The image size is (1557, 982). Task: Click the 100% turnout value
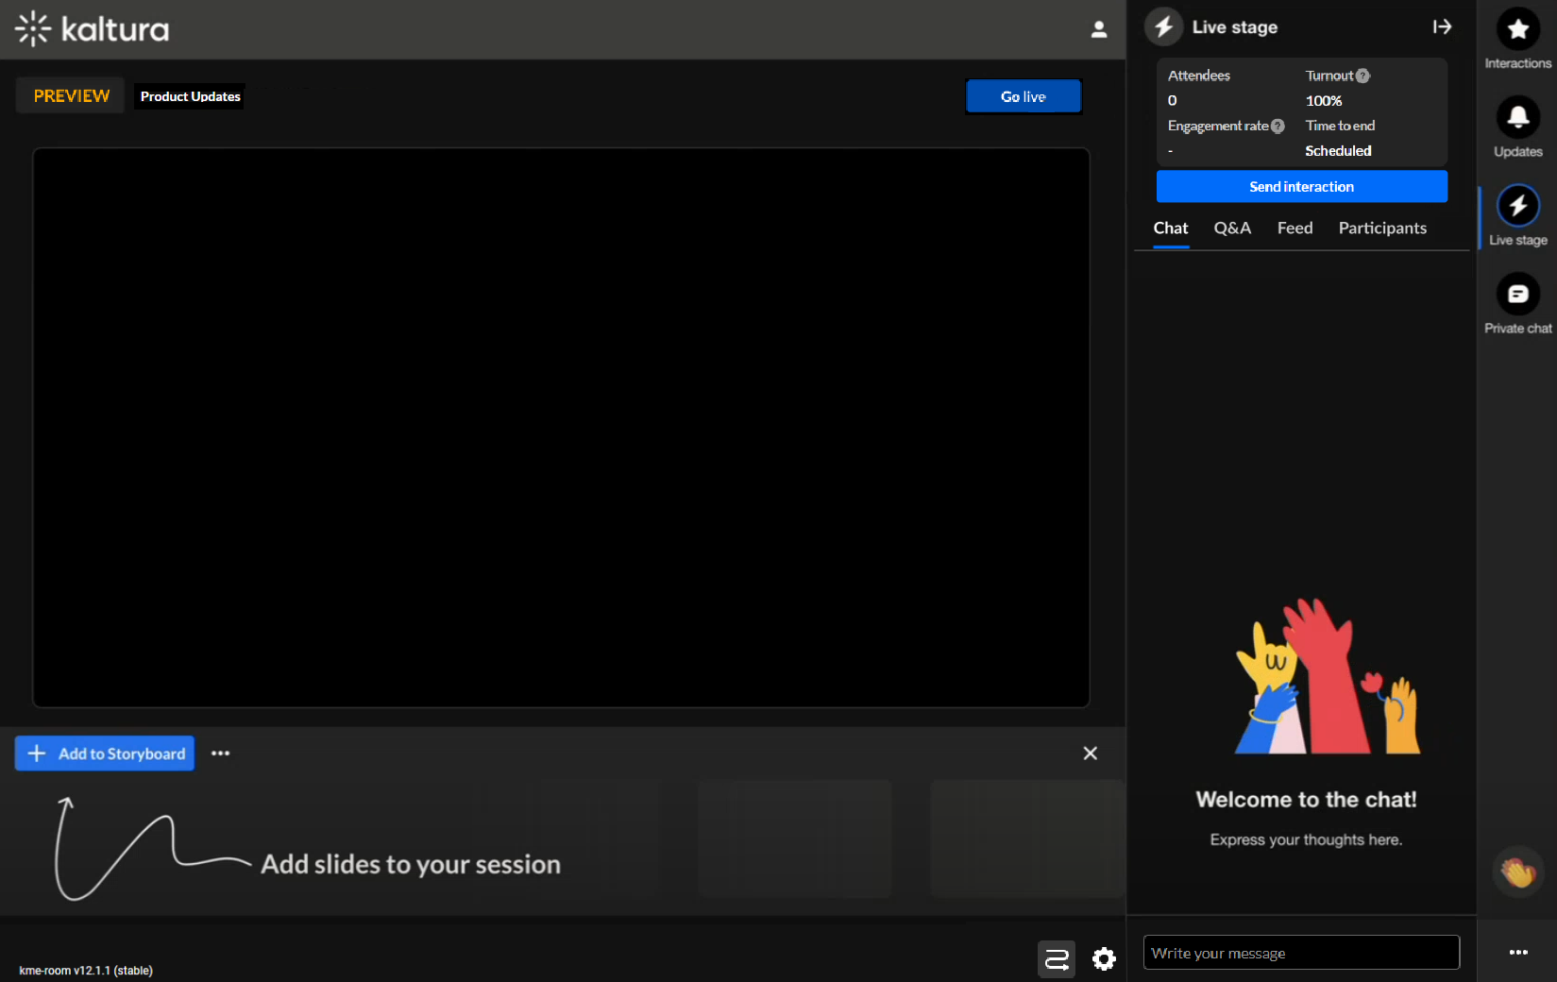[x=1323, y=101]
